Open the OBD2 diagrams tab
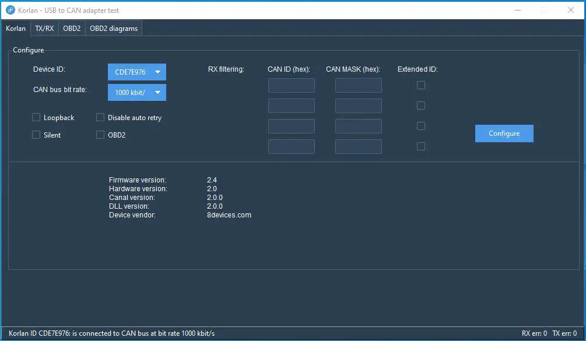The height and width of the screenshot is (341, 586). [x=113, y=28]
